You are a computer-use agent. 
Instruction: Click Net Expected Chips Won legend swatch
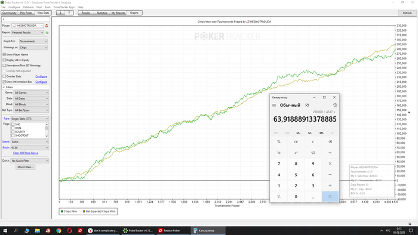pyautogui.click(x=84, y=211)
